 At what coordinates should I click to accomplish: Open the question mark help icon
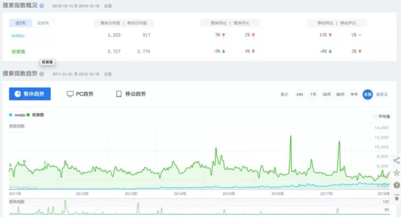tap(397, 185)
